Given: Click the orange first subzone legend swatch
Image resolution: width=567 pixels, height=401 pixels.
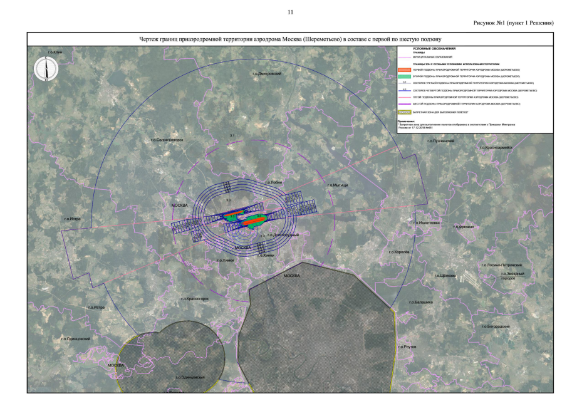Looking at the screenshot, I should [x=405, y=70].
